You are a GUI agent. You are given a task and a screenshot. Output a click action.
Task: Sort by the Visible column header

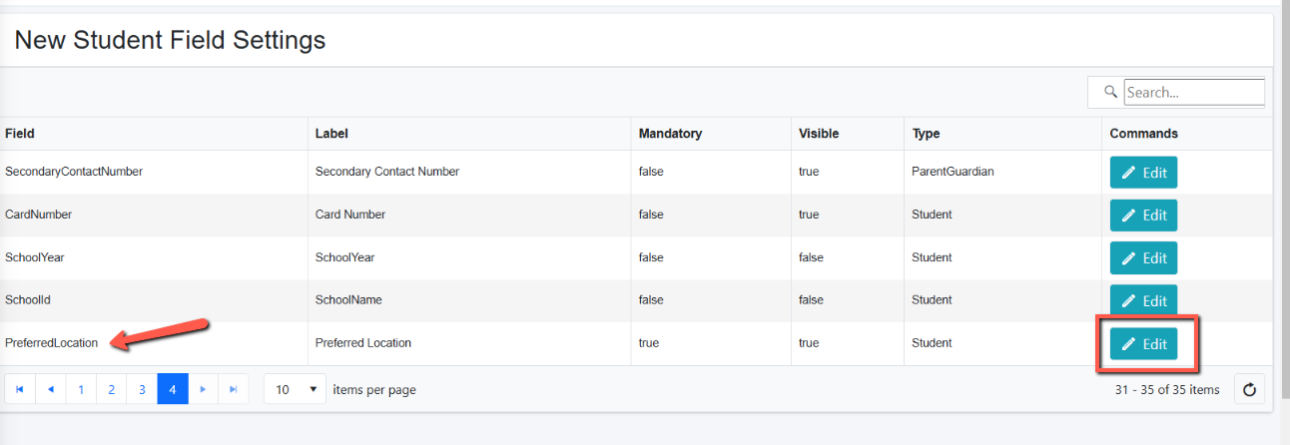pyautogui.click(x=819, y=134)
